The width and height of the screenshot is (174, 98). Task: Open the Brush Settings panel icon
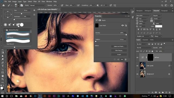[22, 5]
